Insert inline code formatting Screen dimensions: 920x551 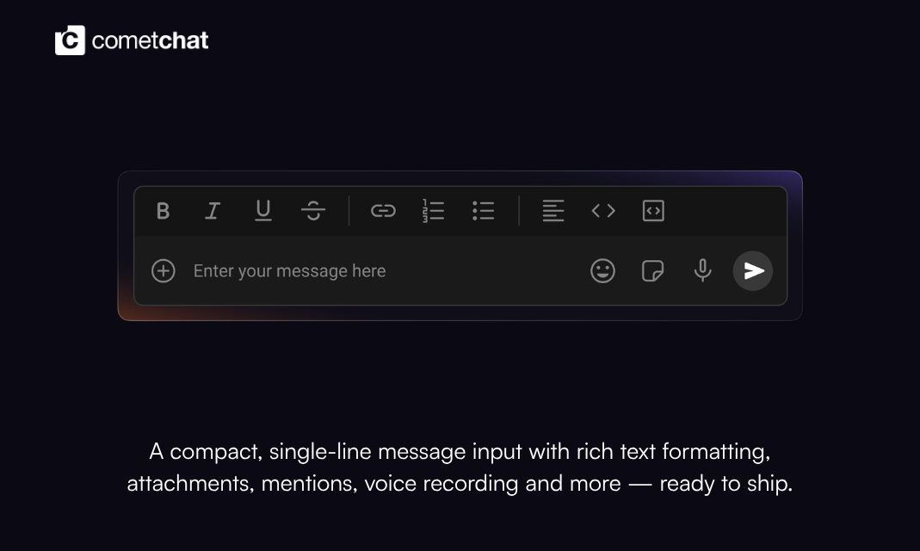[x=603, y=211]
